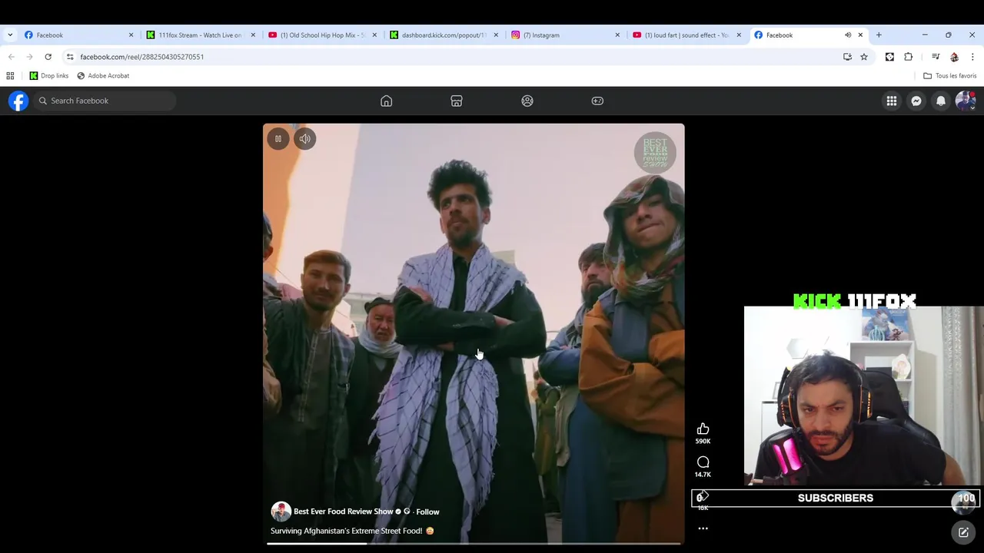Open Best Ever Food Review Show profile picture
Viewport: 984px width, 553px height.
pos(281,512)
